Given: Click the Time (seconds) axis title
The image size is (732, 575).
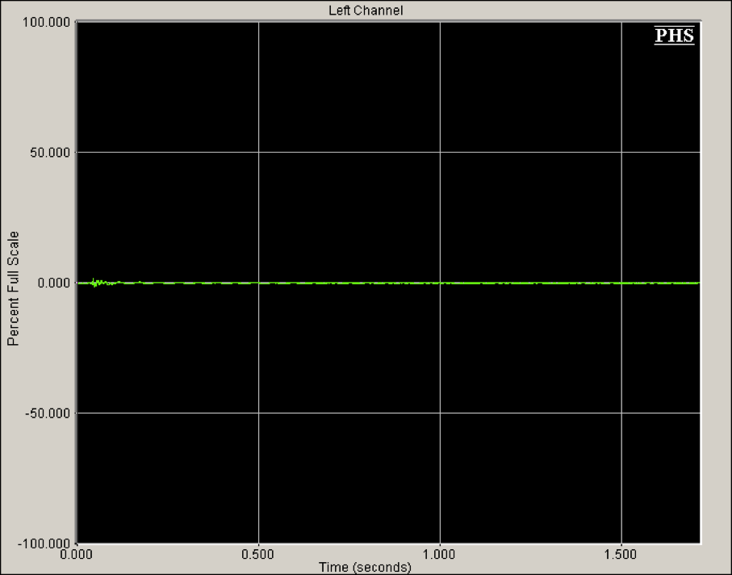Looking at the screenshot, I should point(365,568).
